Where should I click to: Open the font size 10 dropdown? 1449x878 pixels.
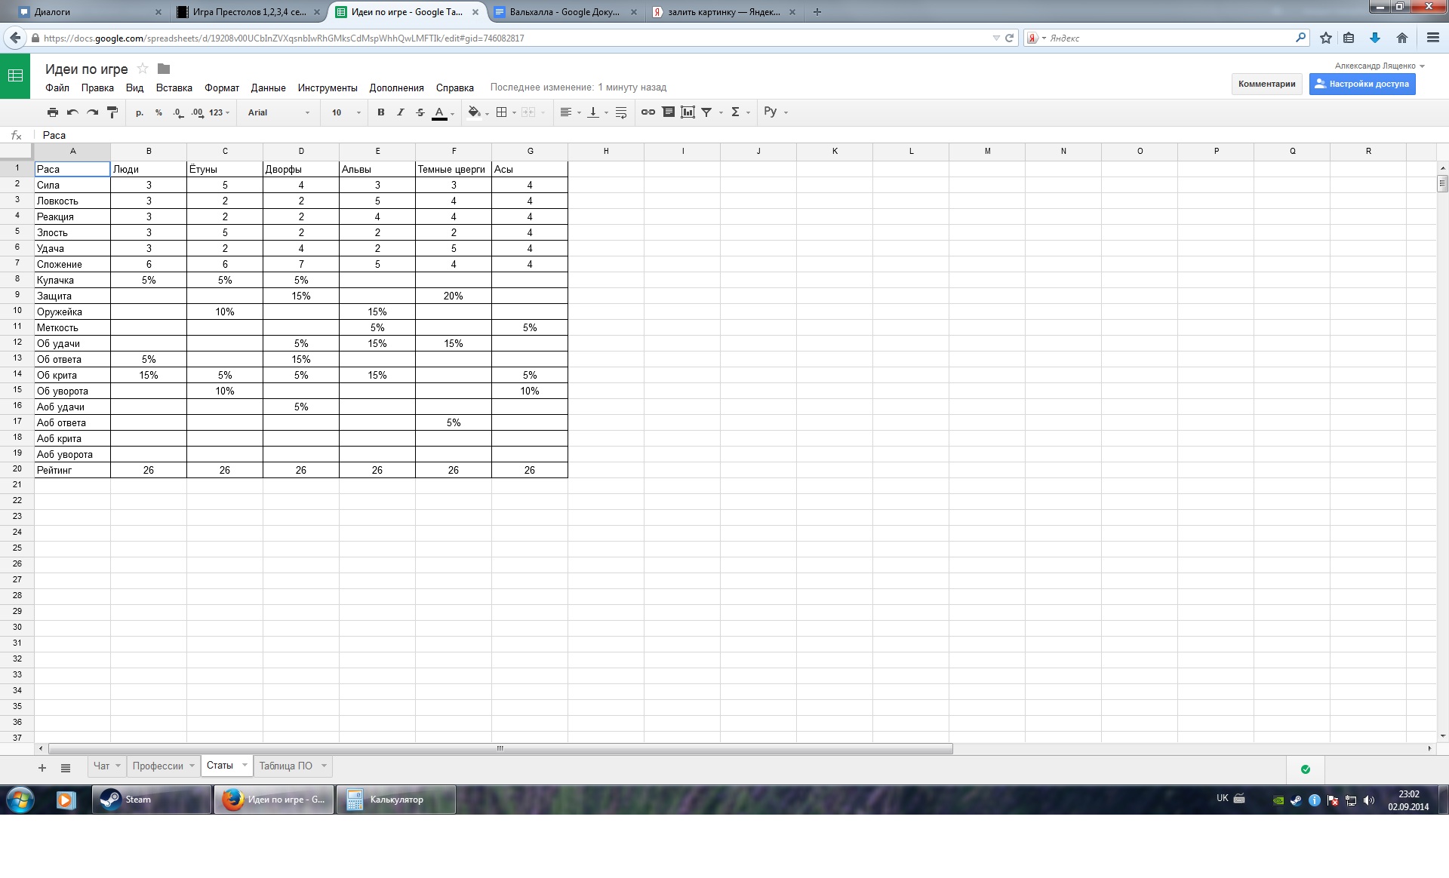[346, 112]
